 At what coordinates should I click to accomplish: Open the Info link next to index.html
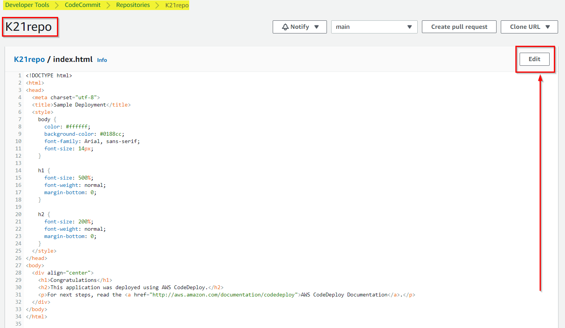coord(102,60)
